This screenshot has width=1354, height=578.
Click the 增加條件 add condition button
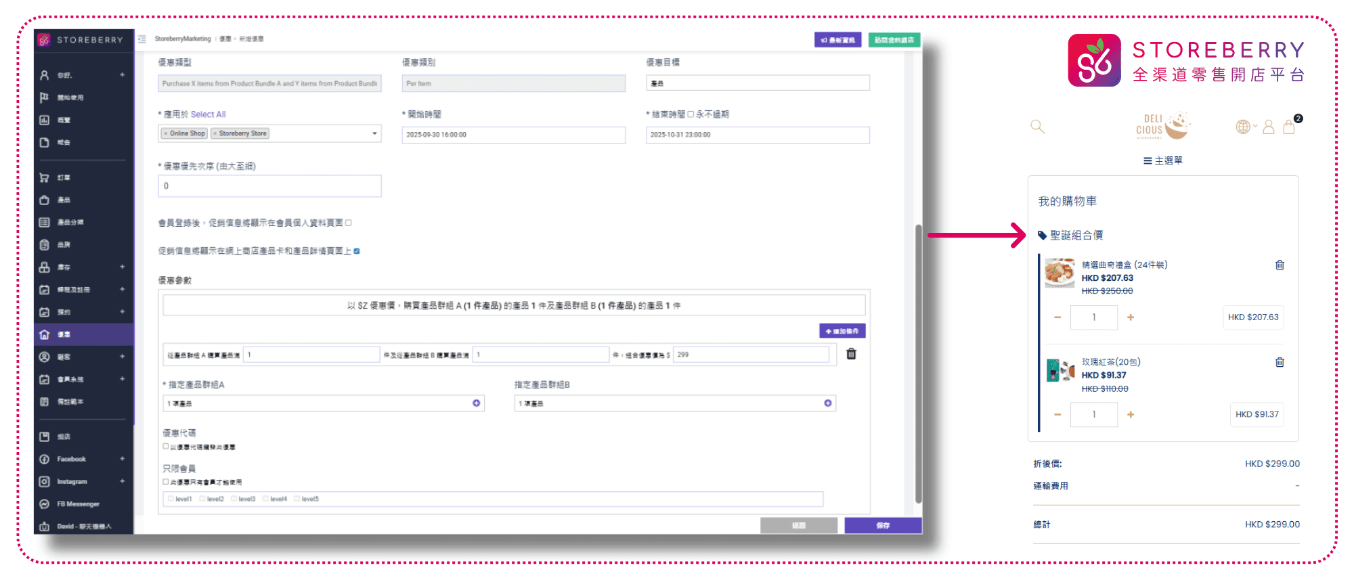point(842,331)
